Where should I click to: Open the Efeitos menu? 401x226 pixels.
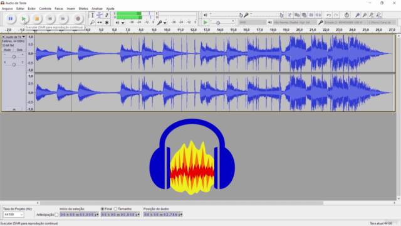click(83, 8)
